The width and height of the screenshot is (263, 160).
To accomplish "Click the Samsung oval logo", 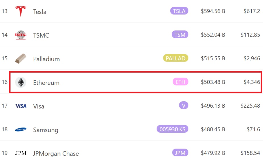I will tap(21, 129).
